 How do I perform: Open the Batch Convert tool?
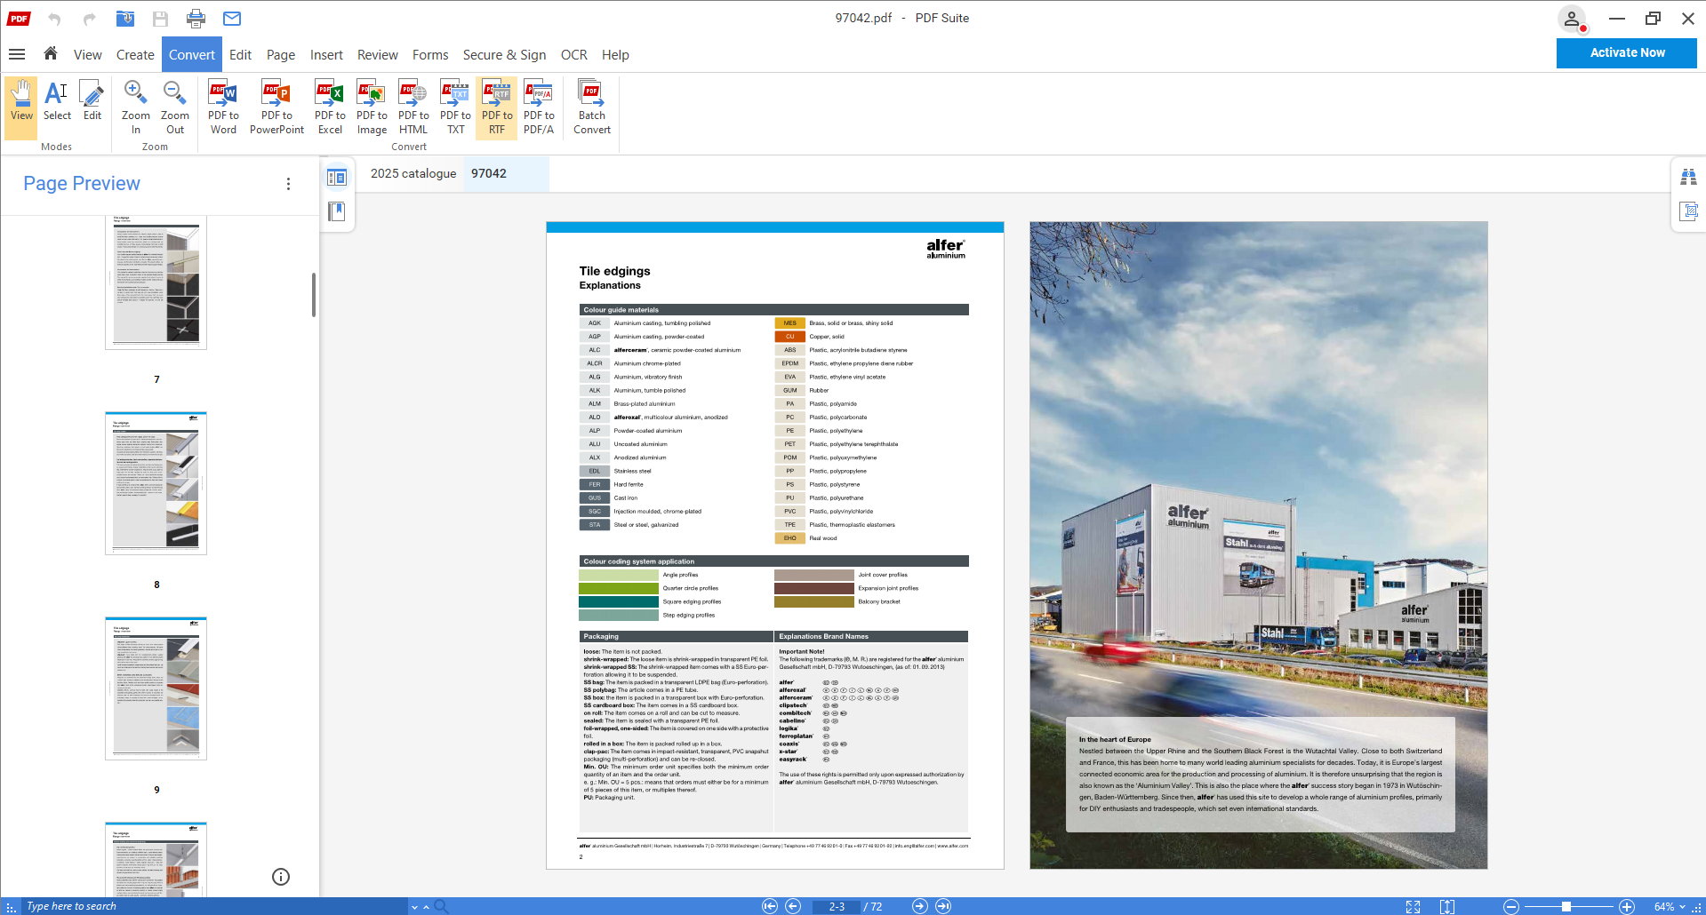[x=590, y=106]
